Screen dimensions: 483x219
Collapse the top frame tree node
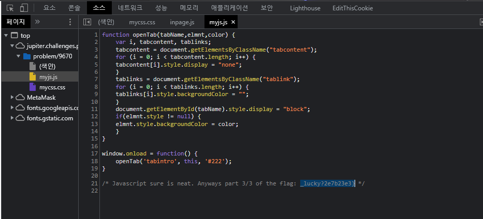[6, 36]
